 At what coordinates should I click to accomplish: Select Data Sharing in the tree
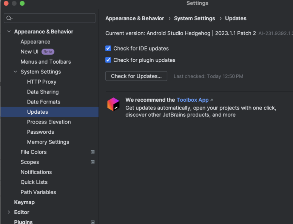(43, 92)
